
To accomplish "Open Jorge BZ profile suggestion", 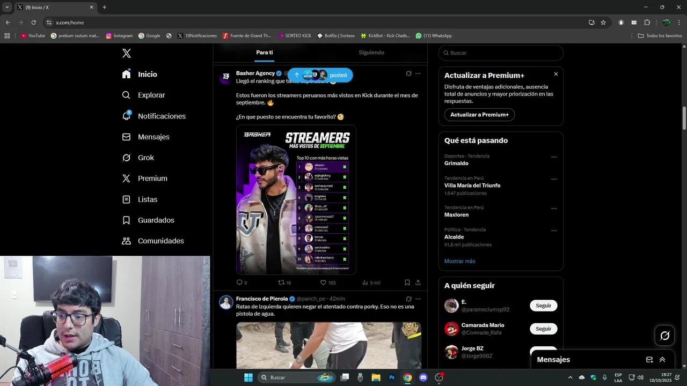I will click(x=472, y=348).
